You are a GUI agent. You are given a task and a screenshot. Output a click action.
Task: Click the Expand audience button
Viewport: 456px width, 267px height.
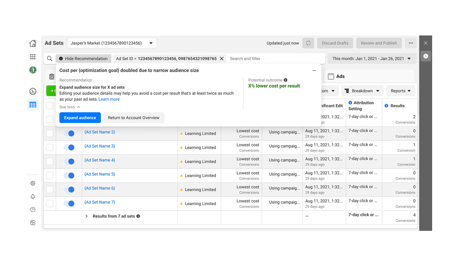(x=80, y=118)
